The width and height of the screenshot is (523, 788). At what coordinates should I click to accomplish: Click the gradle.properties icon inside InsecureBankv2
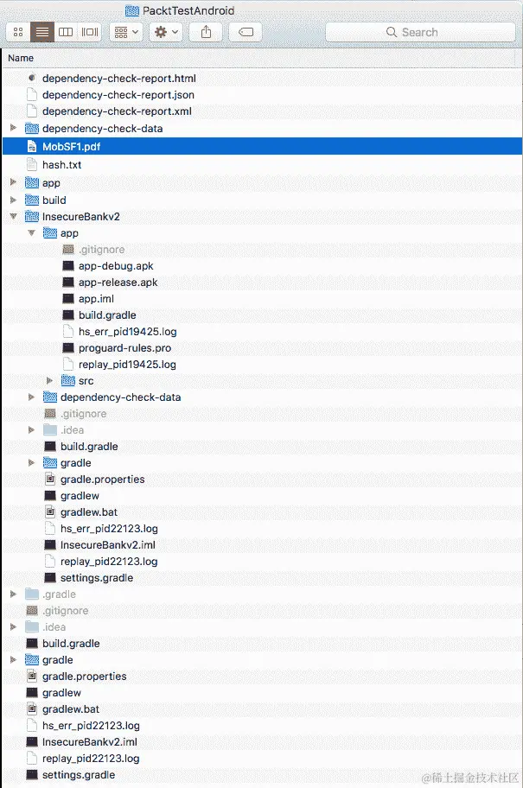tap(50, 479)
